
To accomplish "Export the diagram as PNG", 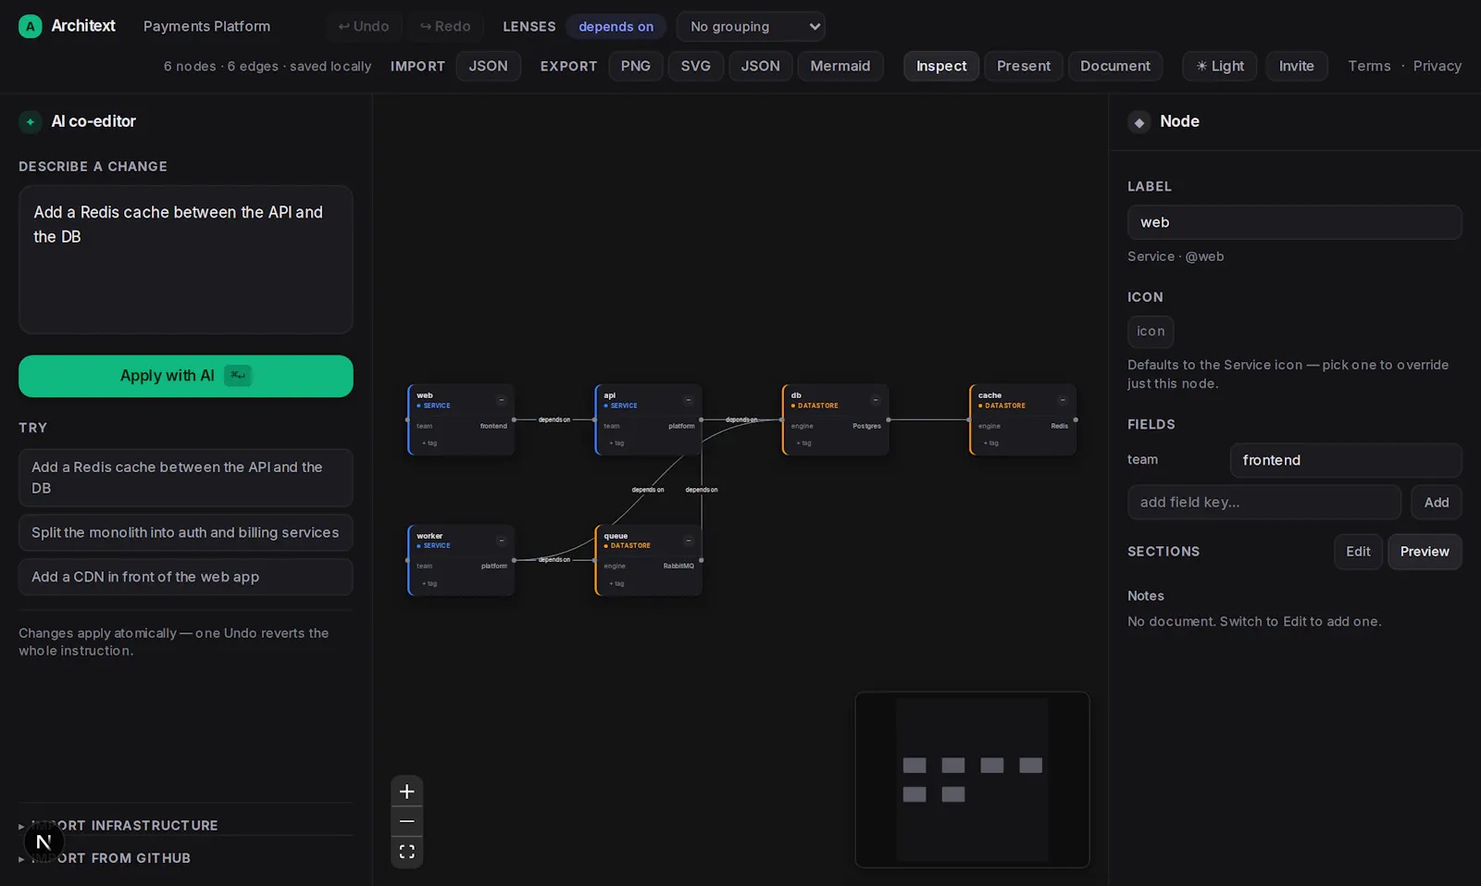I will coord(636,66).
